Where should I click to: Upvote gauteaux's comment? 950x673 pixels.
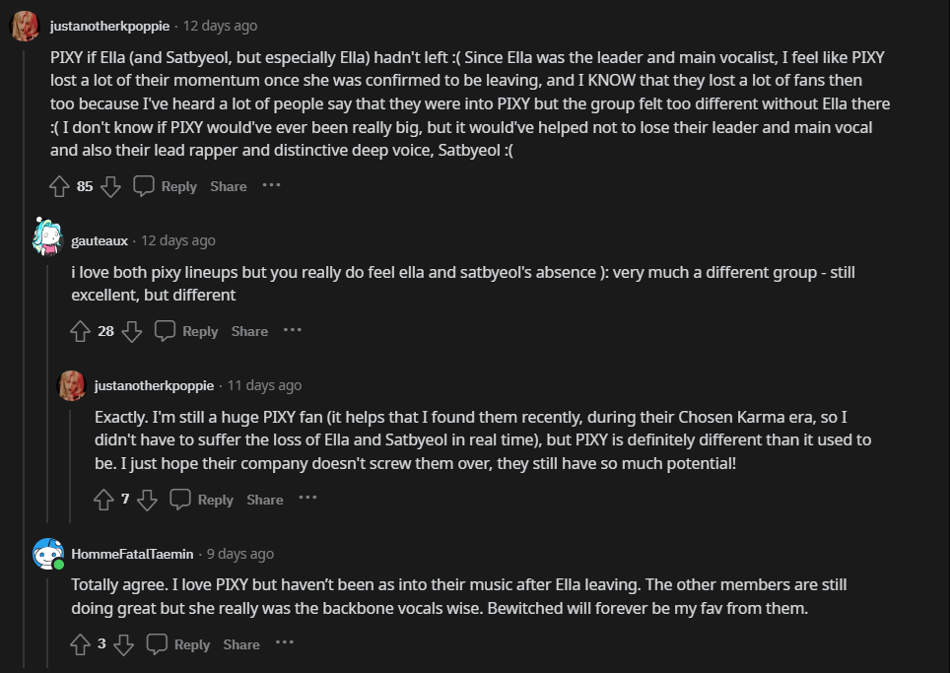[x=81, y=331]
